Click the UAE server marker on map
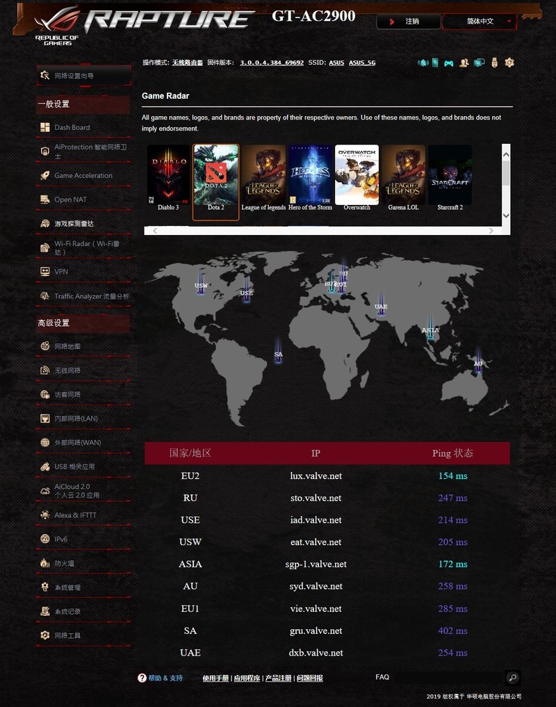 (381, 304)
